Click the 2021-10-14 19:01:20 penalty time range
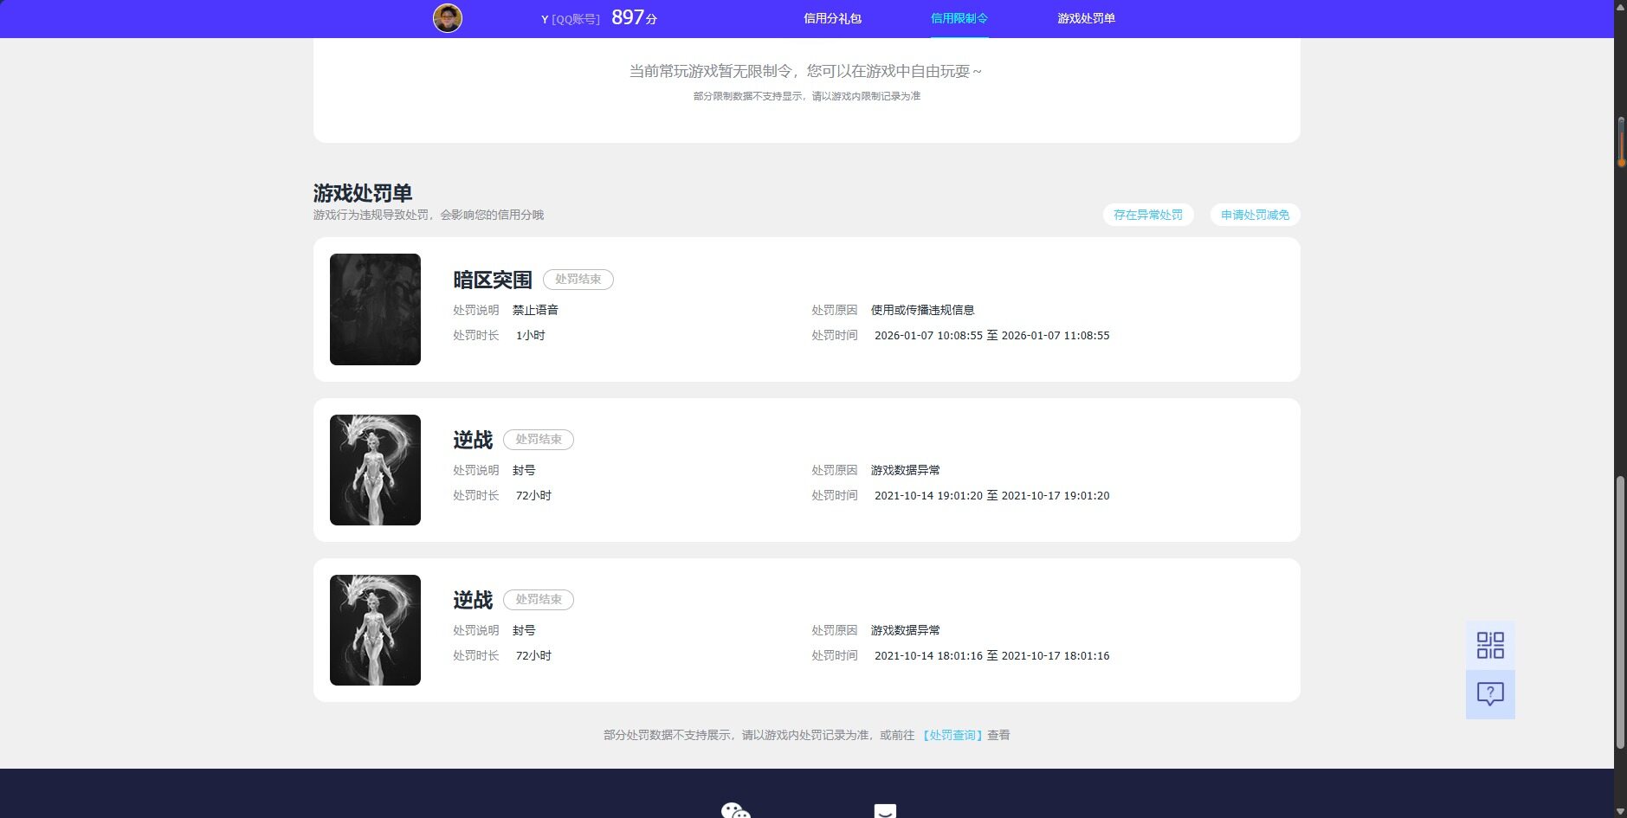 coord(991,496)
